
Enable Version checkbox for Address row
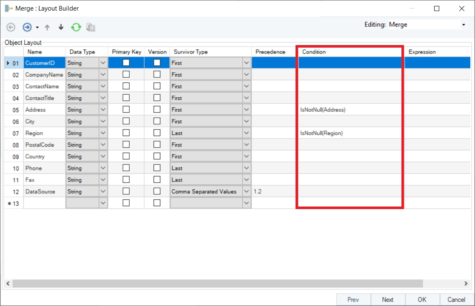coord(157,110)
